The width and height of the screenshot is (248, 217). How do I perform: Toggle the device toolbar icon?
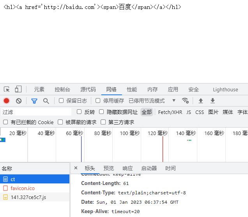pos(18,89)
